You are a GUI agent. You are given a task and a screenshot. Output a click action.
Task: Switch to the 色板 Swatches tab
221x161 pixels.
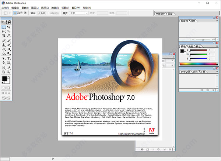191,46
